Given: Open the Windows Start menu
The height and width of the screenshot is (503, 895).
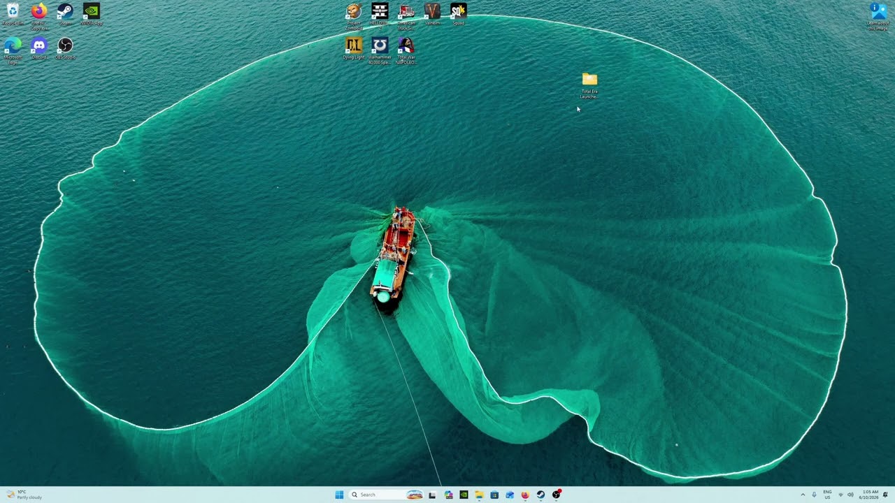Looking at the screenshot, I should click(x=339, y=495).
